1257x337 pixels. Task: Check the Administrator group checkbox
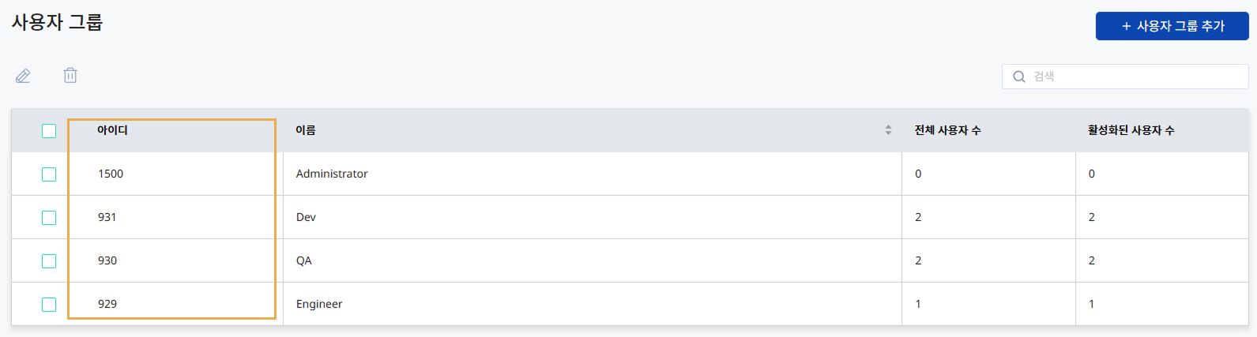(x=49, y=174)
